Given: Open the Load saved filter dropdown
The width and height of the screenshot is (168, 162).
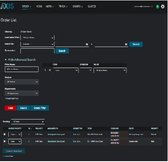Looking at the screenshot, I should (x=37, y=38).
